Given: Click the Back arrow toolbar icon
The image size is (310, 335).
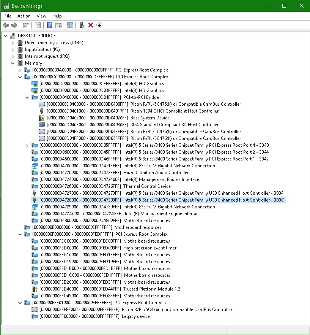Looking at the screenshot, I should pyautogui.click(x=6, y=25).
